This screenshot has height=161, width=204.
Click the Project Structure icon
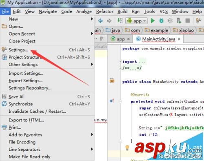pyautogui.click(x=4, y=57)
